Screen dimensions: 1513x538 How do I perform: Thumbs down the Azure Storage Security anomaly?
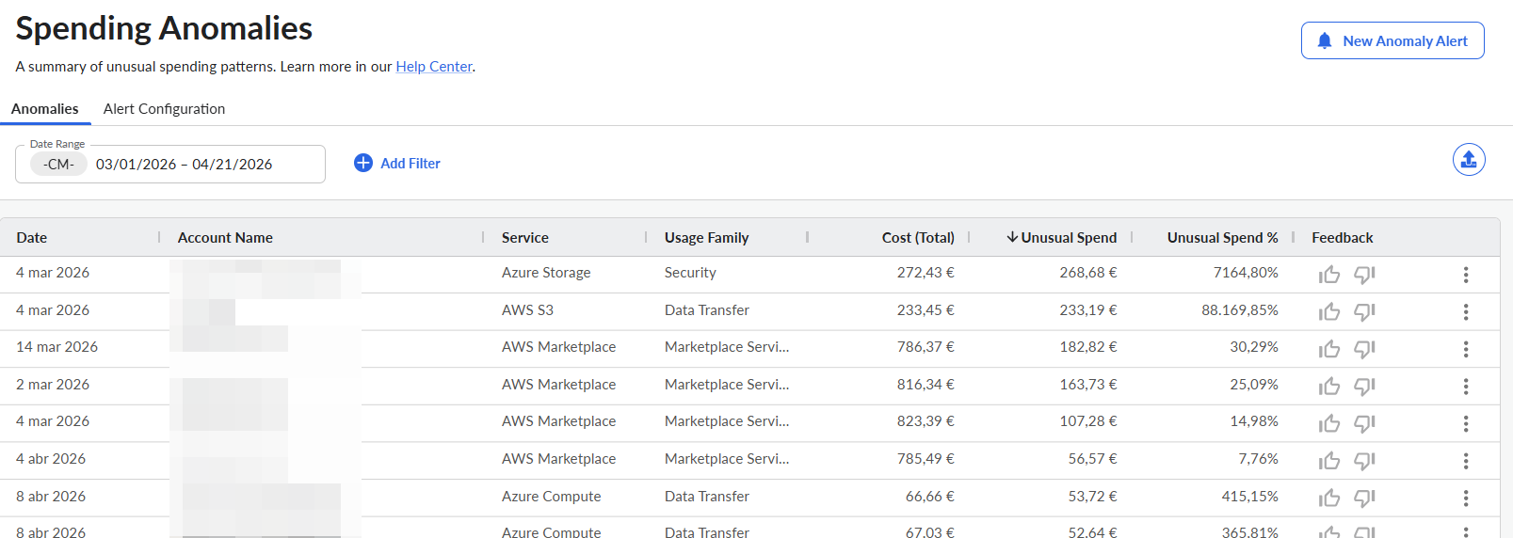tap(1364, 275)
